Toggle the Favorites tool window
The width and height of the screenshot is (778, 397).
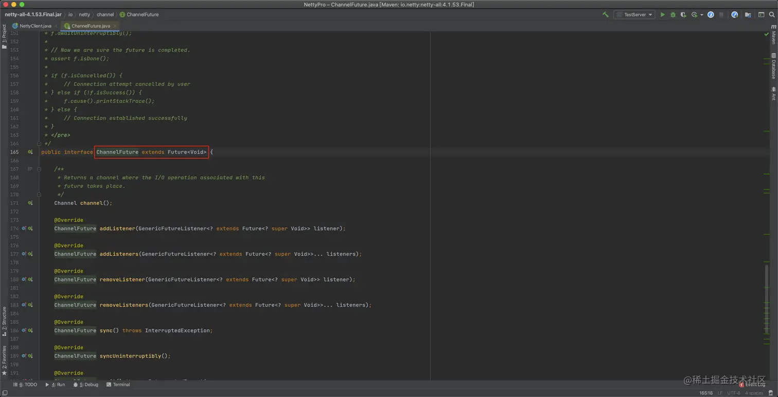(4, 361)
